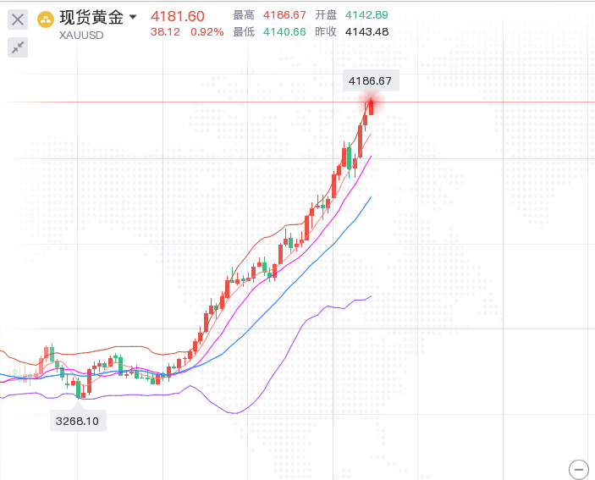Collapse the fullscreen chart view

tap(18, 47)
